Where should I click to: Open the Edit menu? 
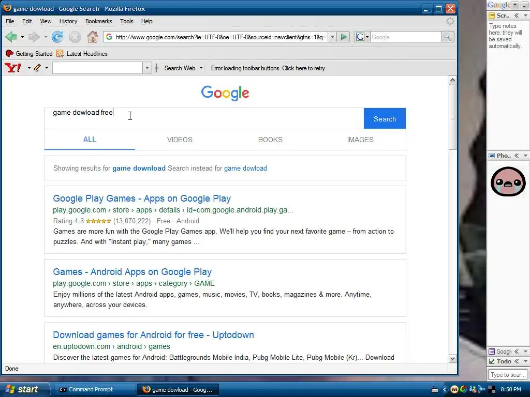pyautogui.click(x=27, y=21)
